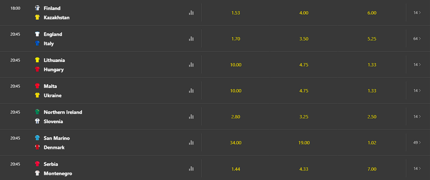Image resolution: width=430 pixels, height=180 pixels.
Task: Expand 64 more markets for England vs Italy
Action: 417,39
